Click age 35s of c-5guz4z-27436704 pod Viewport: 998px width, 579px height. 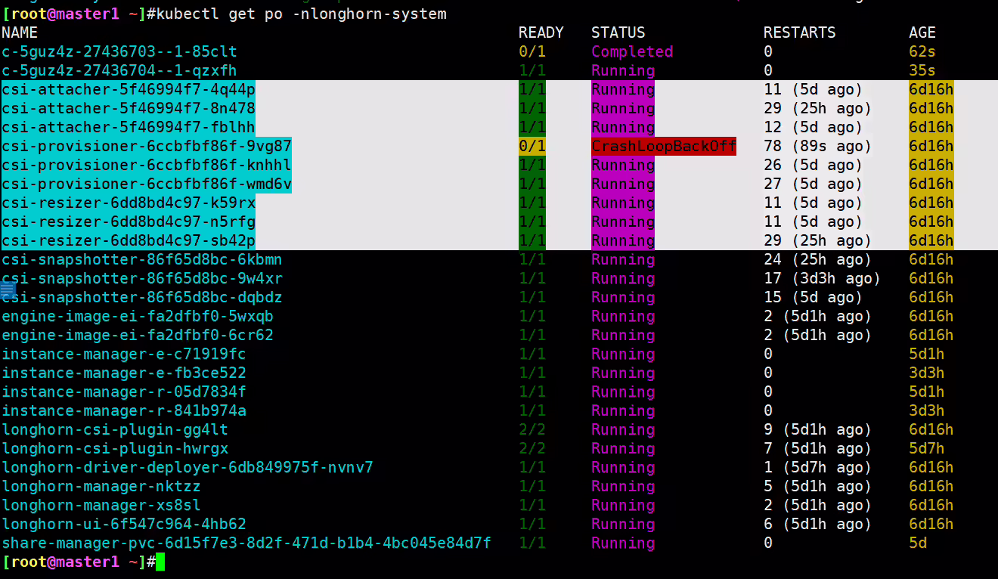922,70
